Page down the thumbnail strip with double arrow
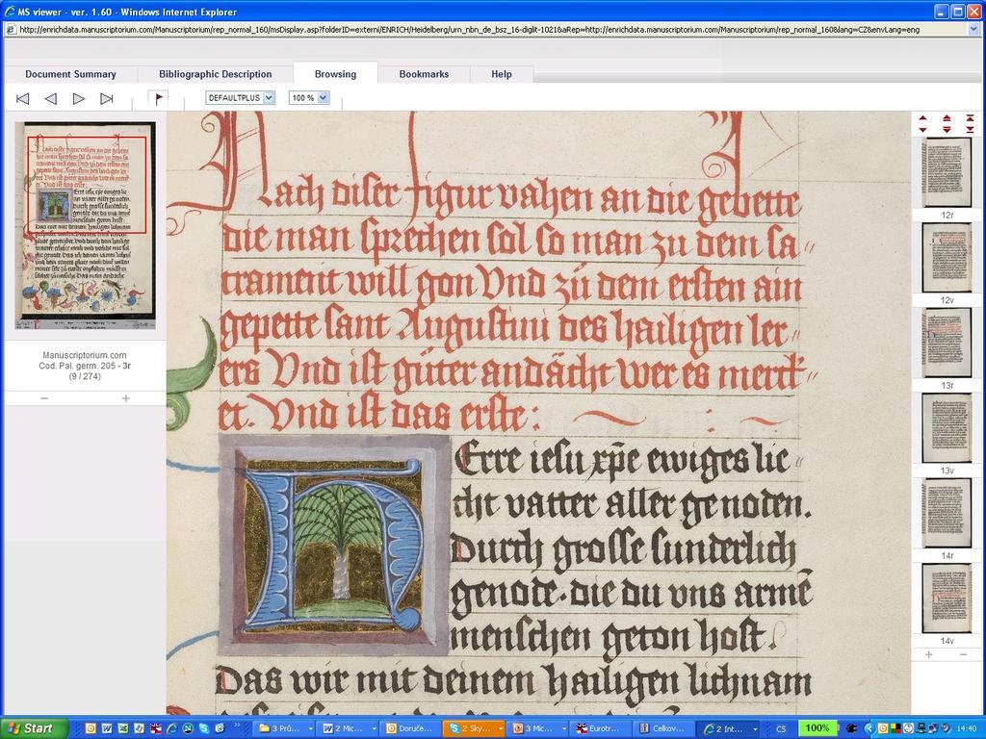This screenshot has width=986, height=739. [947, 130]
